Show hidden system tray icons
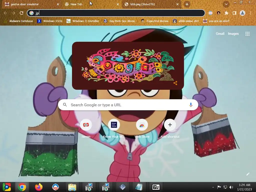256x192 pixels. 213,187
